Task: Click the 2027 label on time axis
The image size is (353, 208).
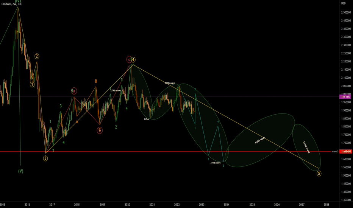Action: (x=301, y=205)
